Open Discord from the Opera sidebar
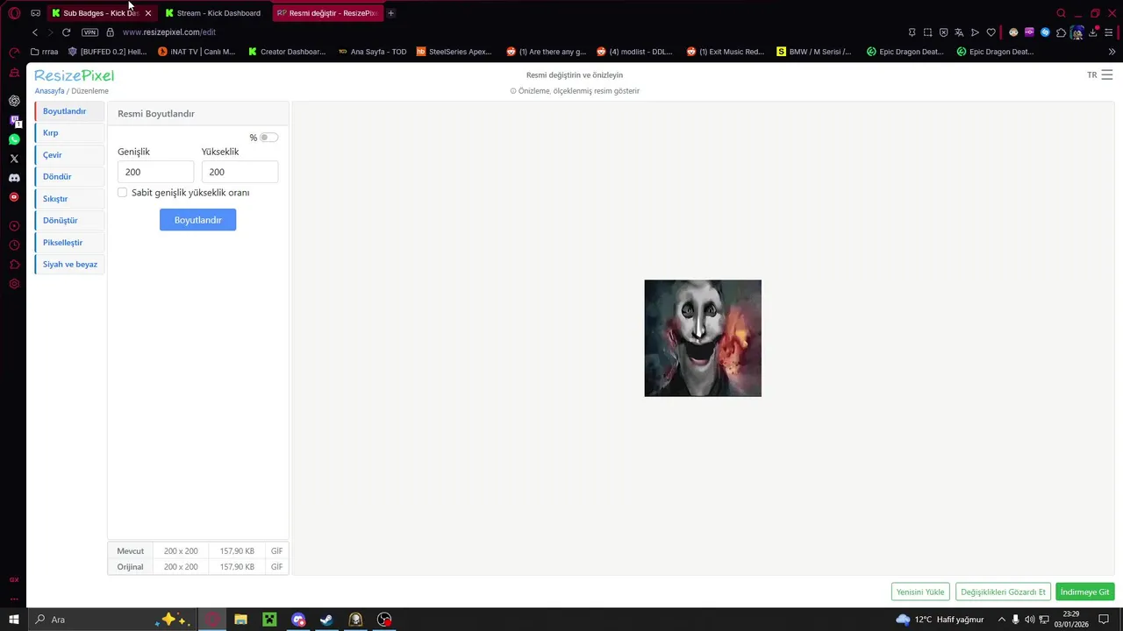This screenshot has width=1123, height=631. coord(14,178)
